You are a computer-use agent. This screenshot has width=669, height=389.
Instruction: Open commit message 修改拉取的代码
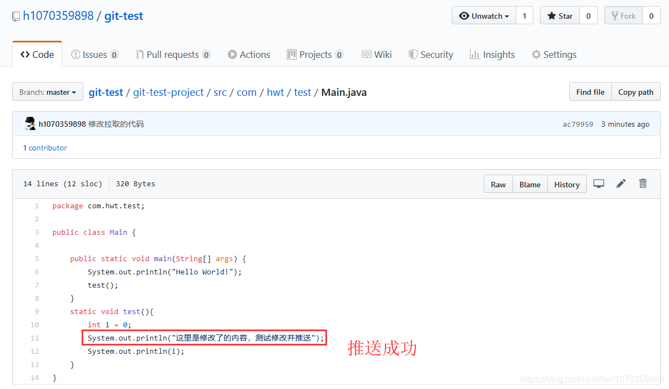116,124
